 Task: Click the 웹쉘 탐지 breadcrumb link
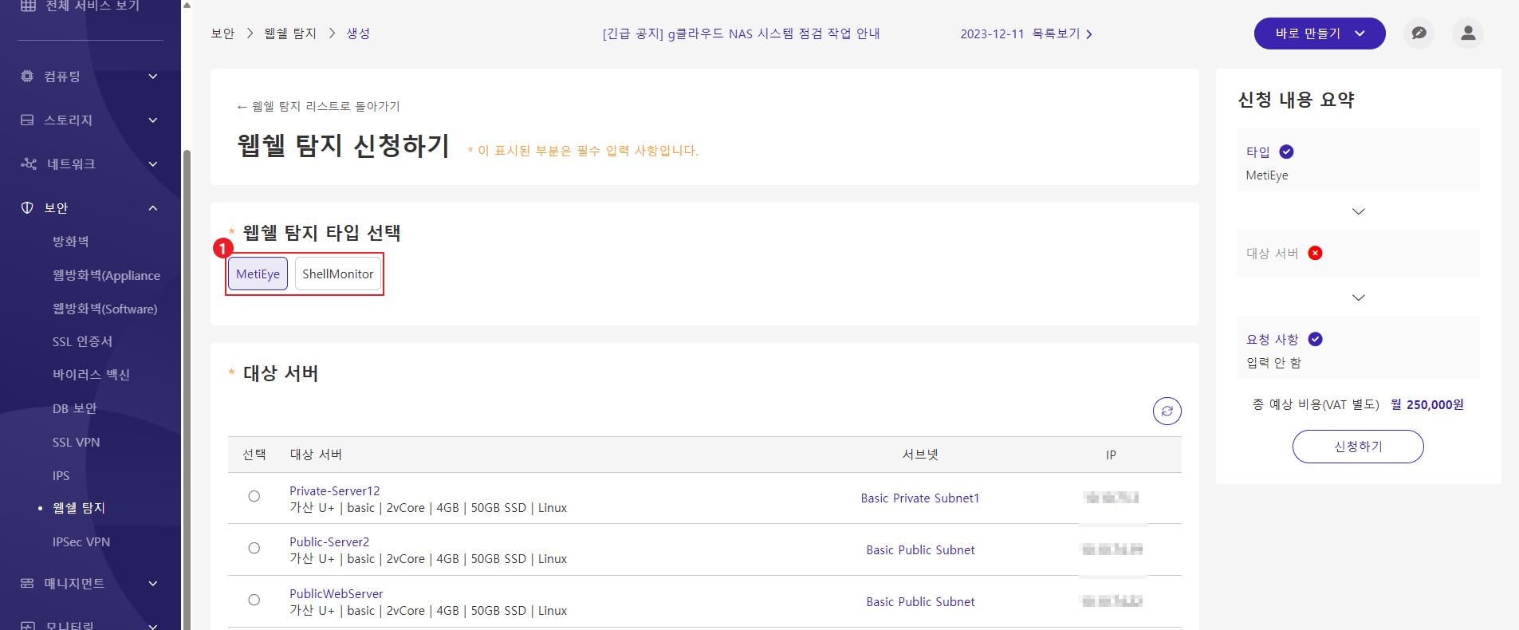[x=290, y=33]
